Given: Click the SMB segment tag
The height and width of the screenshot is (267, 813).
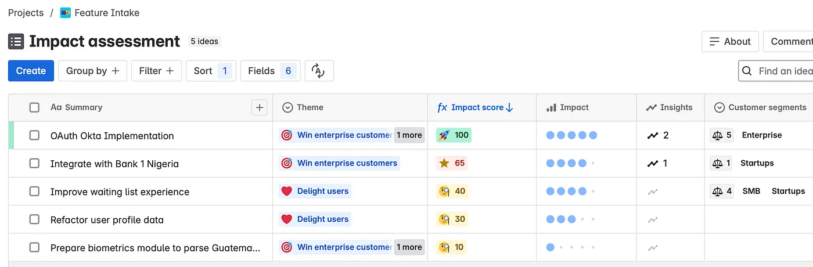Looking at the screenshot, I should pos(751,191).
